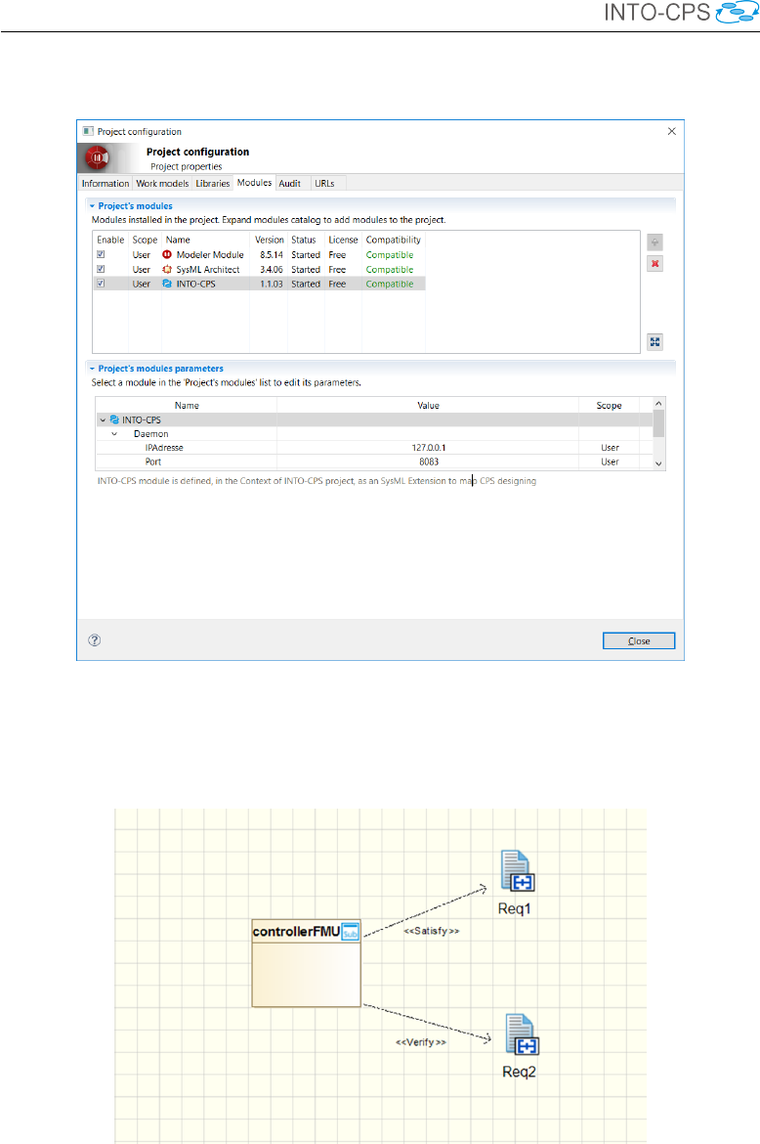Open the Information tab
The image size is (760, 1144).
(105, 183)
